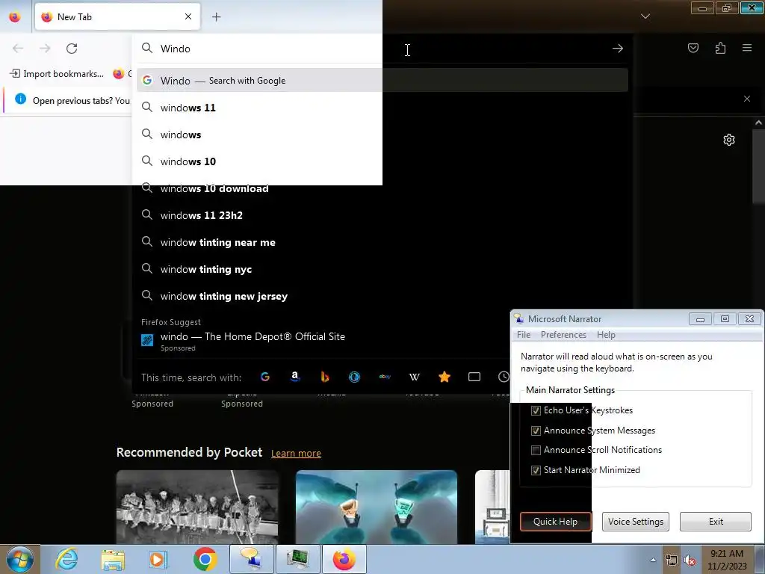Click Exit button in Narrator
This screenshot has width=765, height=574.
pyautogui.click(x=716, y=521)
